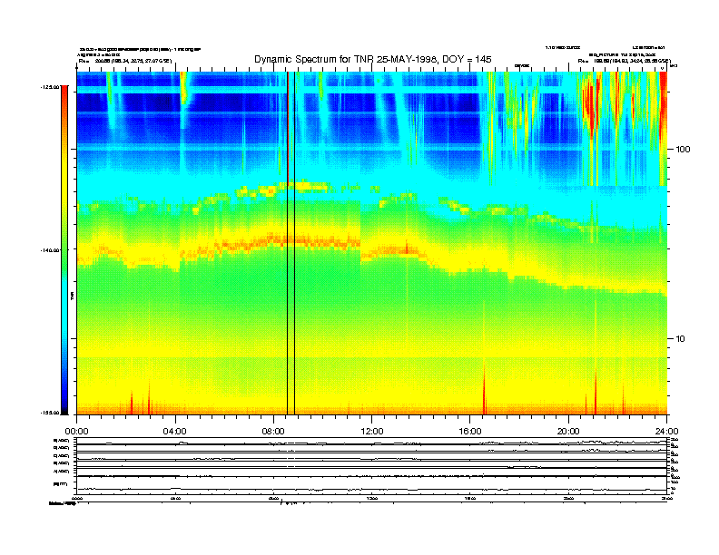Click the 10 frequency axis label
The width and height of the screenshot is (719, 555).
[681, 339]
